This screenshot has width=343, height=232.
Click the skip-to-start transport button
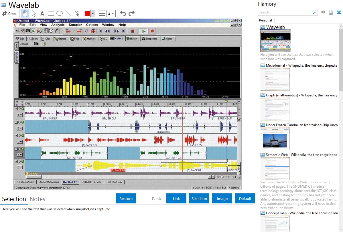(x=100, y=31)
